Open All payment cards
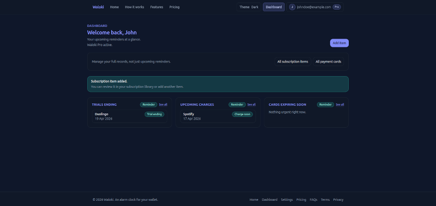 point(328,62)
